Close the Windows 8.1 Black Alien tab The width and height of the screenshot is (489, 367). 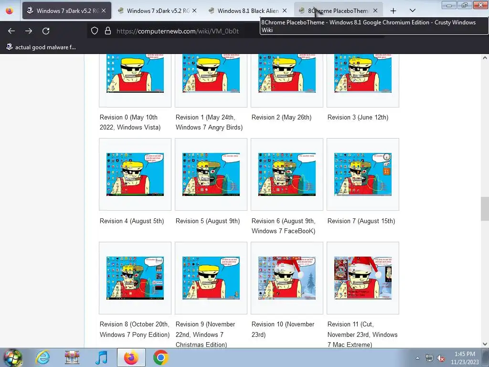coord(285,11)
